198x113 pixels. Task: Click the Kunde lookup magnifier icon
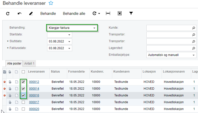tap(193, 28)
